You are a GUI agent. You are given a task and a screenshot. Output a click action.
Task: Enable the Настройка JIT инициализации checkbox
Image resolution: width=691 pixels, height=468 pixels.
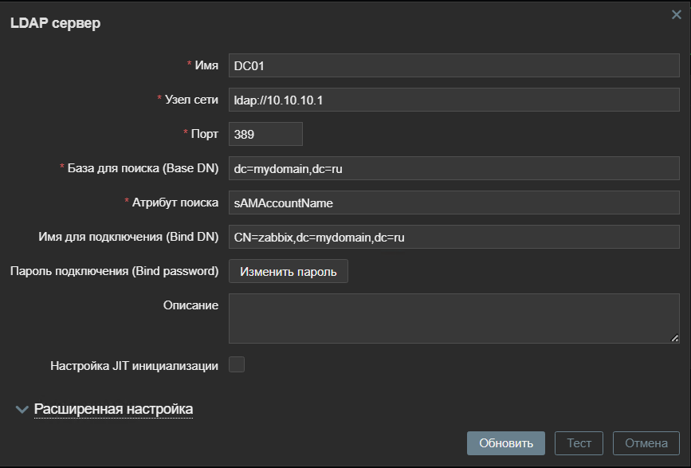[237, 365]
